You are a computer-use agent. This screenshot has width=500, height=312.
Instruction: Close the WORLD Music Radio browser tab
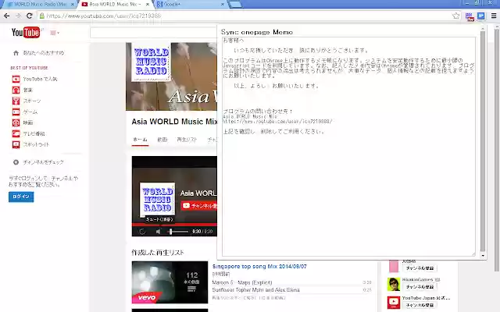tap(73, 5)
